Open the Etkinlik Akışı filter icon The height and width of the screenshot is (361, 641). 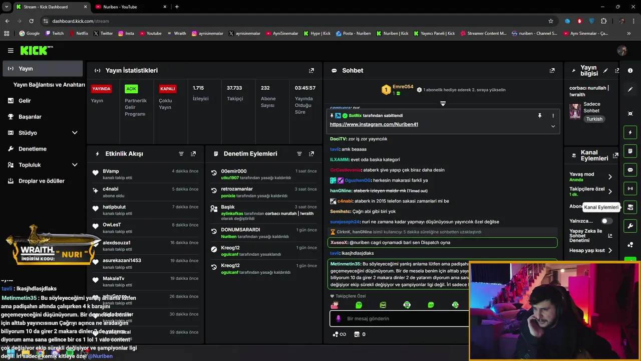point(181,154)
